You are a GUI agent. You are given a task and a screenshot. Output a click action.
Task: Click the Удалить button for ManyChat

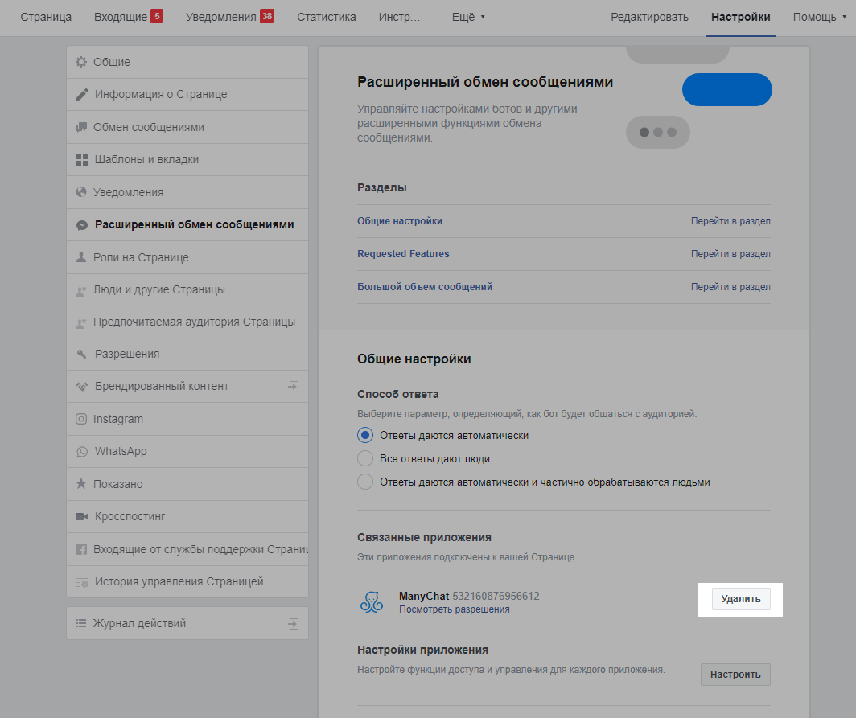(x=741, y=599)
